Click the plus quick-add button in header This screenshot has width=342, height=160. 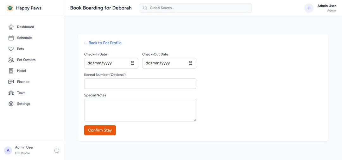[309, 8]
